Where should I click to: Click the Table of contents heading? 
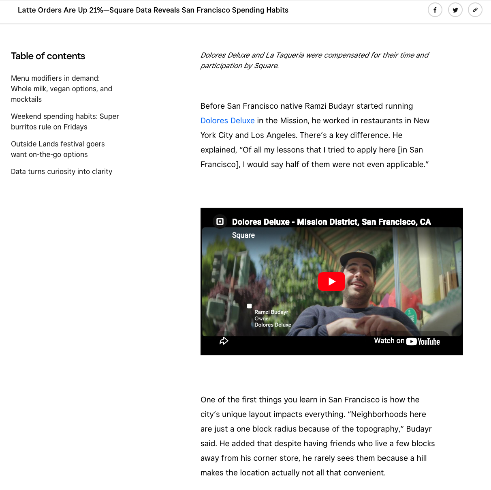click(x=48, y=56)
